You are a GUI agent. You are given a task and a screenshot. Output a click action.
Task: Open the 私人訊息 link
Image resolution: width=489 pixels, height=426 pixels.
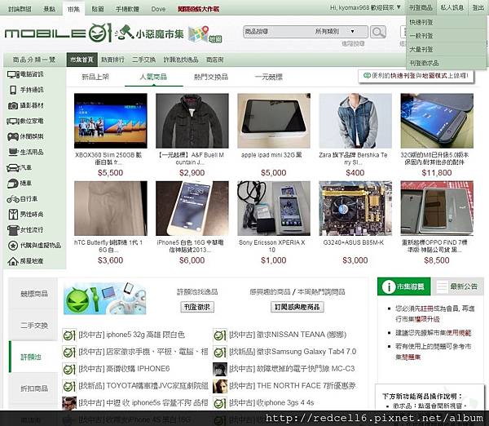pos(452,8)
